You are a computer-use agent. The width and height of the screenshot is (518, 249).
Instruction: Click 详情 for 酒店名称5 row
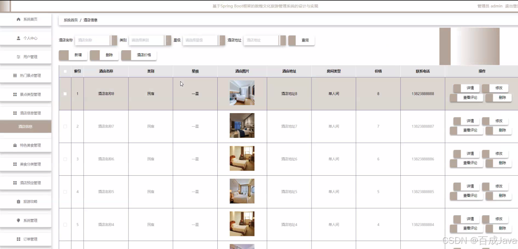click(467, 186)
